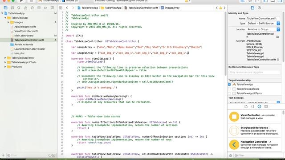Open Info.plist file
The height and width of the screenshot is (160, 285).
tap(19, 53)
